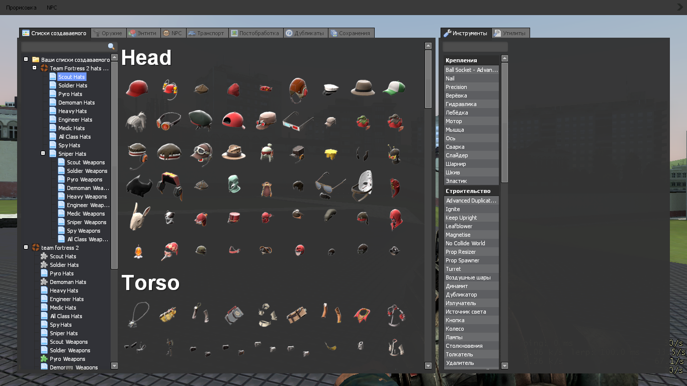Viewport: 687px width, 386px height.
Task: Select the brown leather aviator helmet
Action: 298,89
